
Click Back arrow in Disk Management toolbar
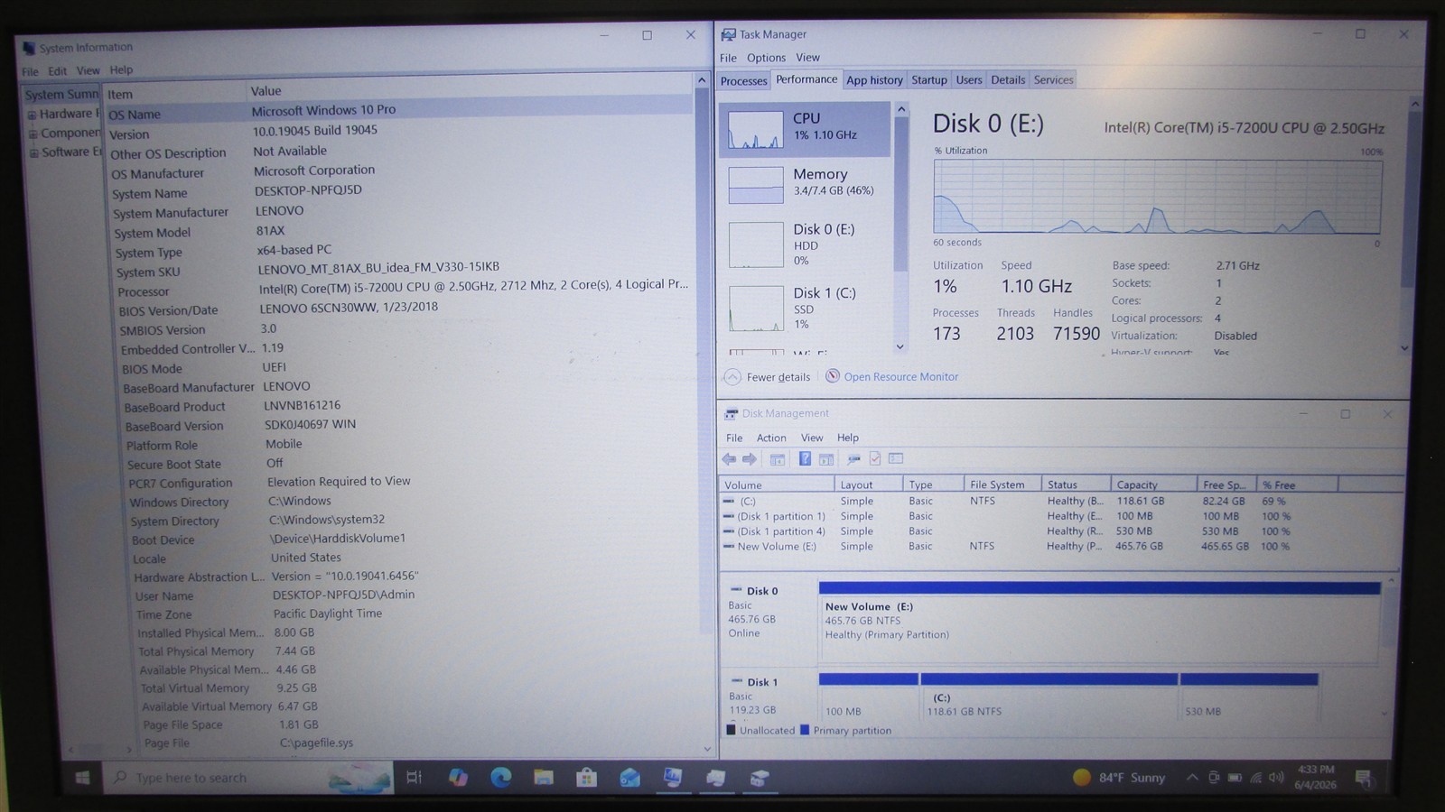[729, 459]
